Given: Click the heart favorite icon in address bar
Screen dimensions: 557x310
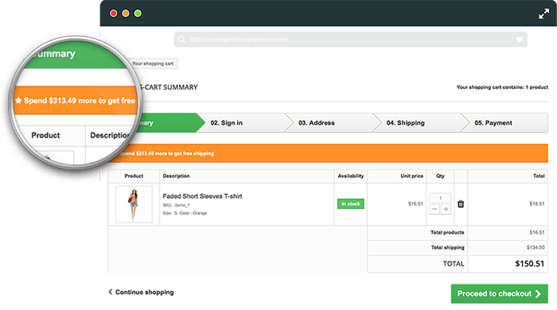Looking at the screenshot, I should 520,40.
